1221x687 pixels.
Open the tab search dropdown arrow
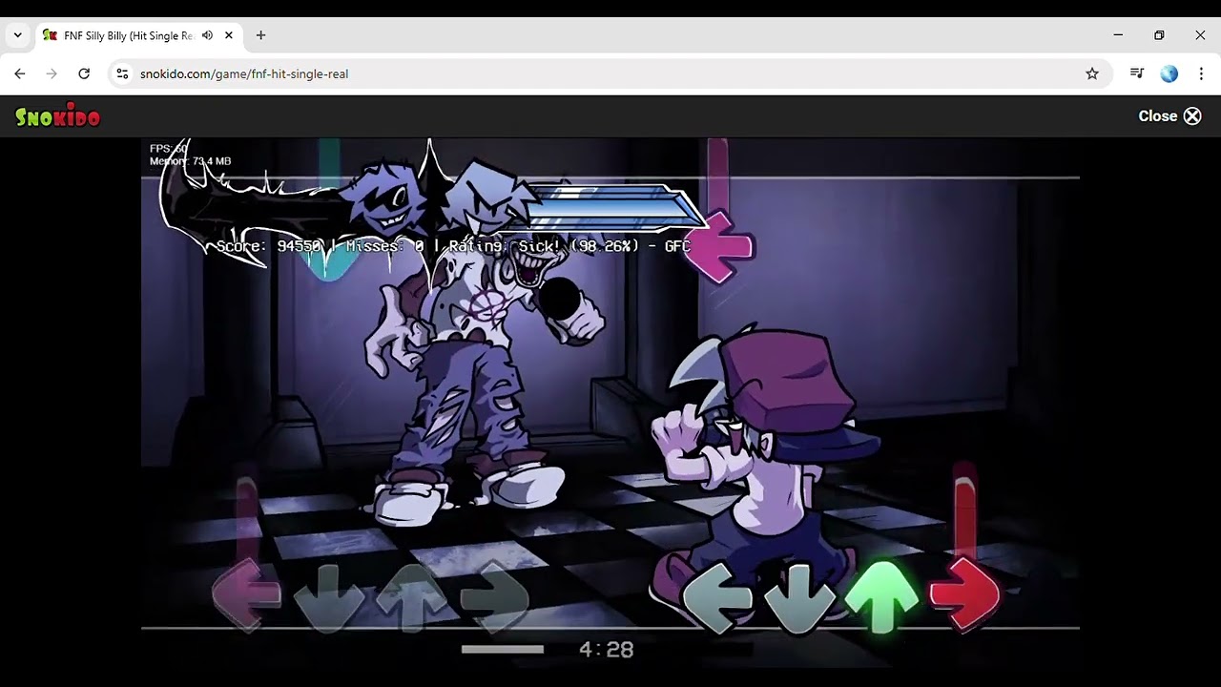click(x=17, y=35)
